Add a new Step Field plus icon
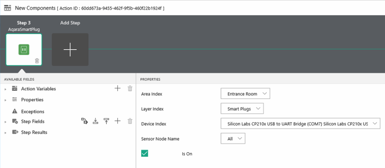The height and width of the screenshot is (168, 385). [117, 121]
